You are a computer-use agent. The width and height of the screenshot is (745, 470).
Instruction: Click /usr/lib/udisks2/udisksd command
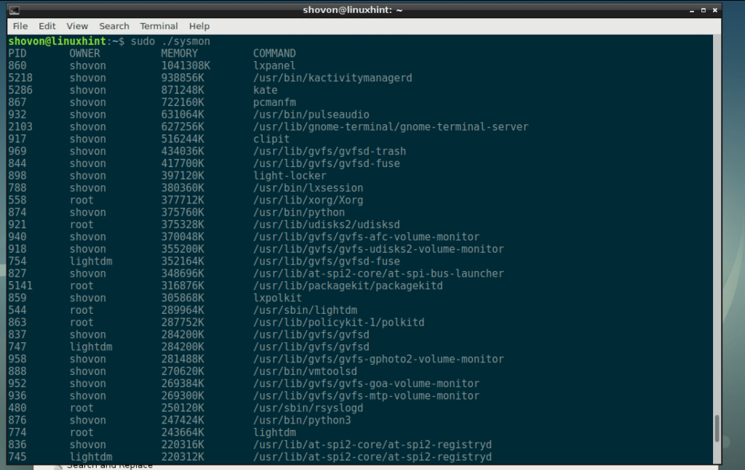(327, 224)
